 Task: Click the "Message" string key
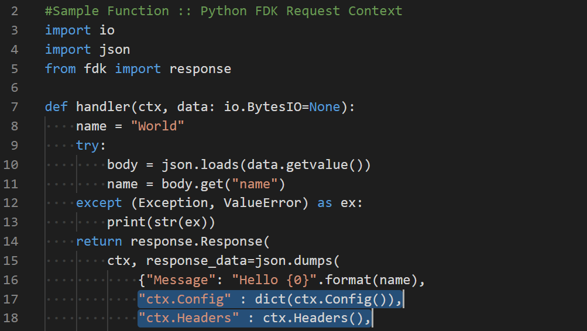(181, 280)
